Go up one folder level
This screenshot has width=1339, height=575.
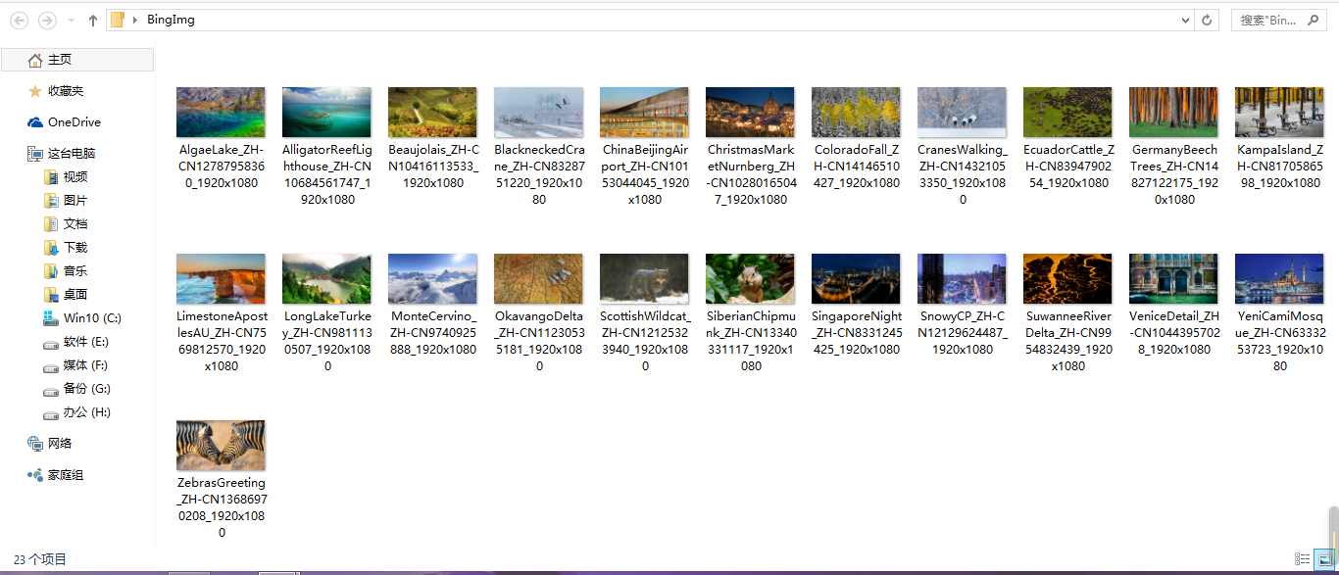pyautogui.click(x=93, y=20)
